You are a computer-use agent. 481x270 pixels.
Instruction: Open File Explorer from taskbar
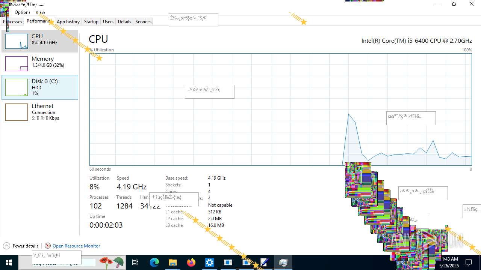click(x=172, y=262)
